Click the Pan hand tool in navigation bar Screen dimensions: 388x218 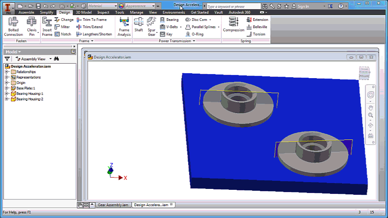370,108
